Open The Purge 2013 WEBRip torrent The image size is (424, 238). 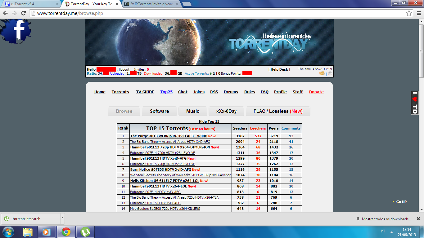(169, 136)
